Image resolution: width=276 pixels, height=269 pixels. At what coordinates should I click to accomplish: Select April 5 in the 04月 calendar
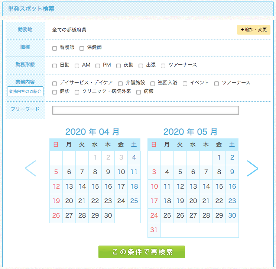[56, 172]
